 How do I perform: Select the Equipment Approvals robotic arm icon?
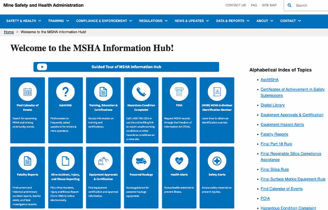(x=103, y=161)
